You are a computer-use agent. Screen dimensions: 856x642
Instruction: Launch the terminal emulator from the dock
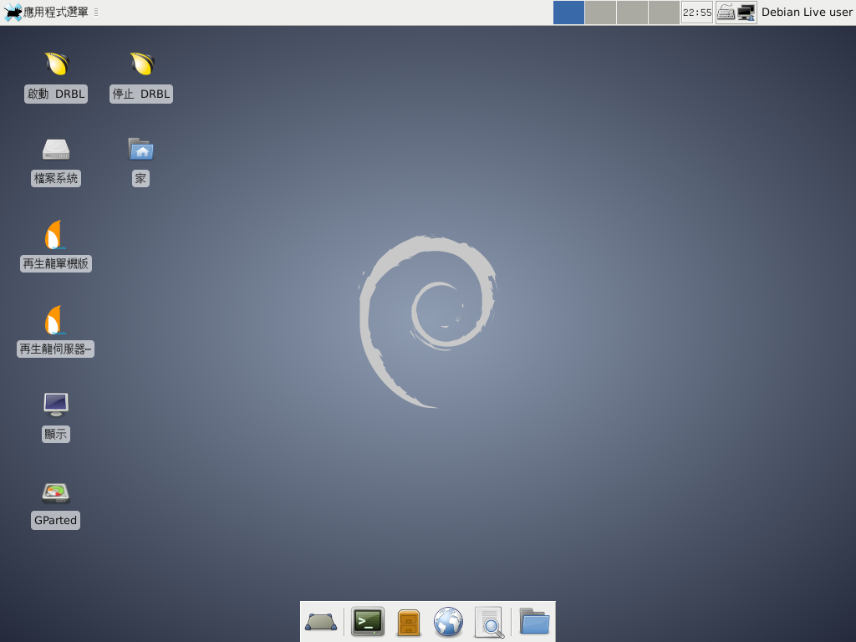pyautogui.click(x=367, y=622)
